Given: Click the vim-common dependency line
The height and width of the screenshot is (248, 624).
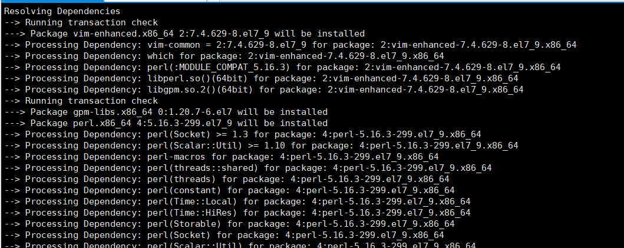Looking at the screenshot, I should (290, 45).
